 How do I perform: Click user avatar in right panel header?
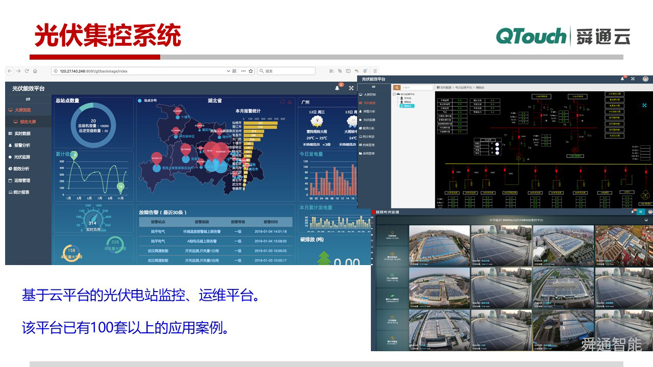[645, 79]
